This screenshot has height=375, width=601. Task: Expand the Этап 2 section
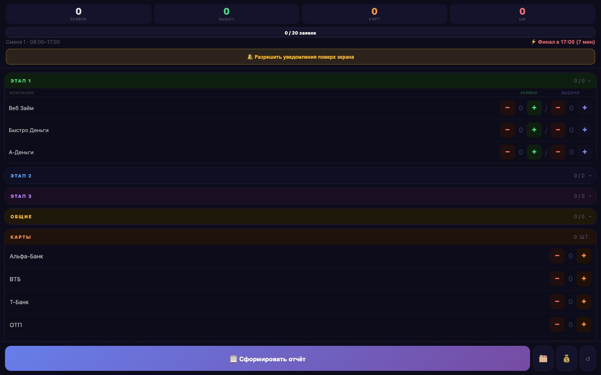point(300,176)
